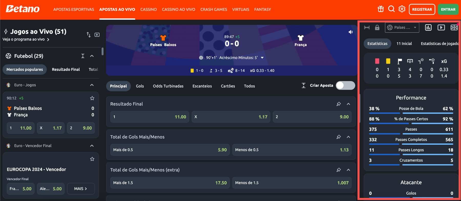Viewport: 461px width, 201px height.
Task: Favorite the EUROCOPA 2024 Vencedor card
Action: pos(92,159)
